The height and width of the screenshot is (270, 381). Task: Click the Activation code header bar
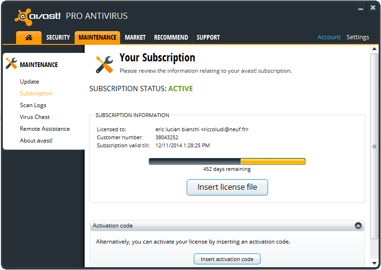[227, 226]
